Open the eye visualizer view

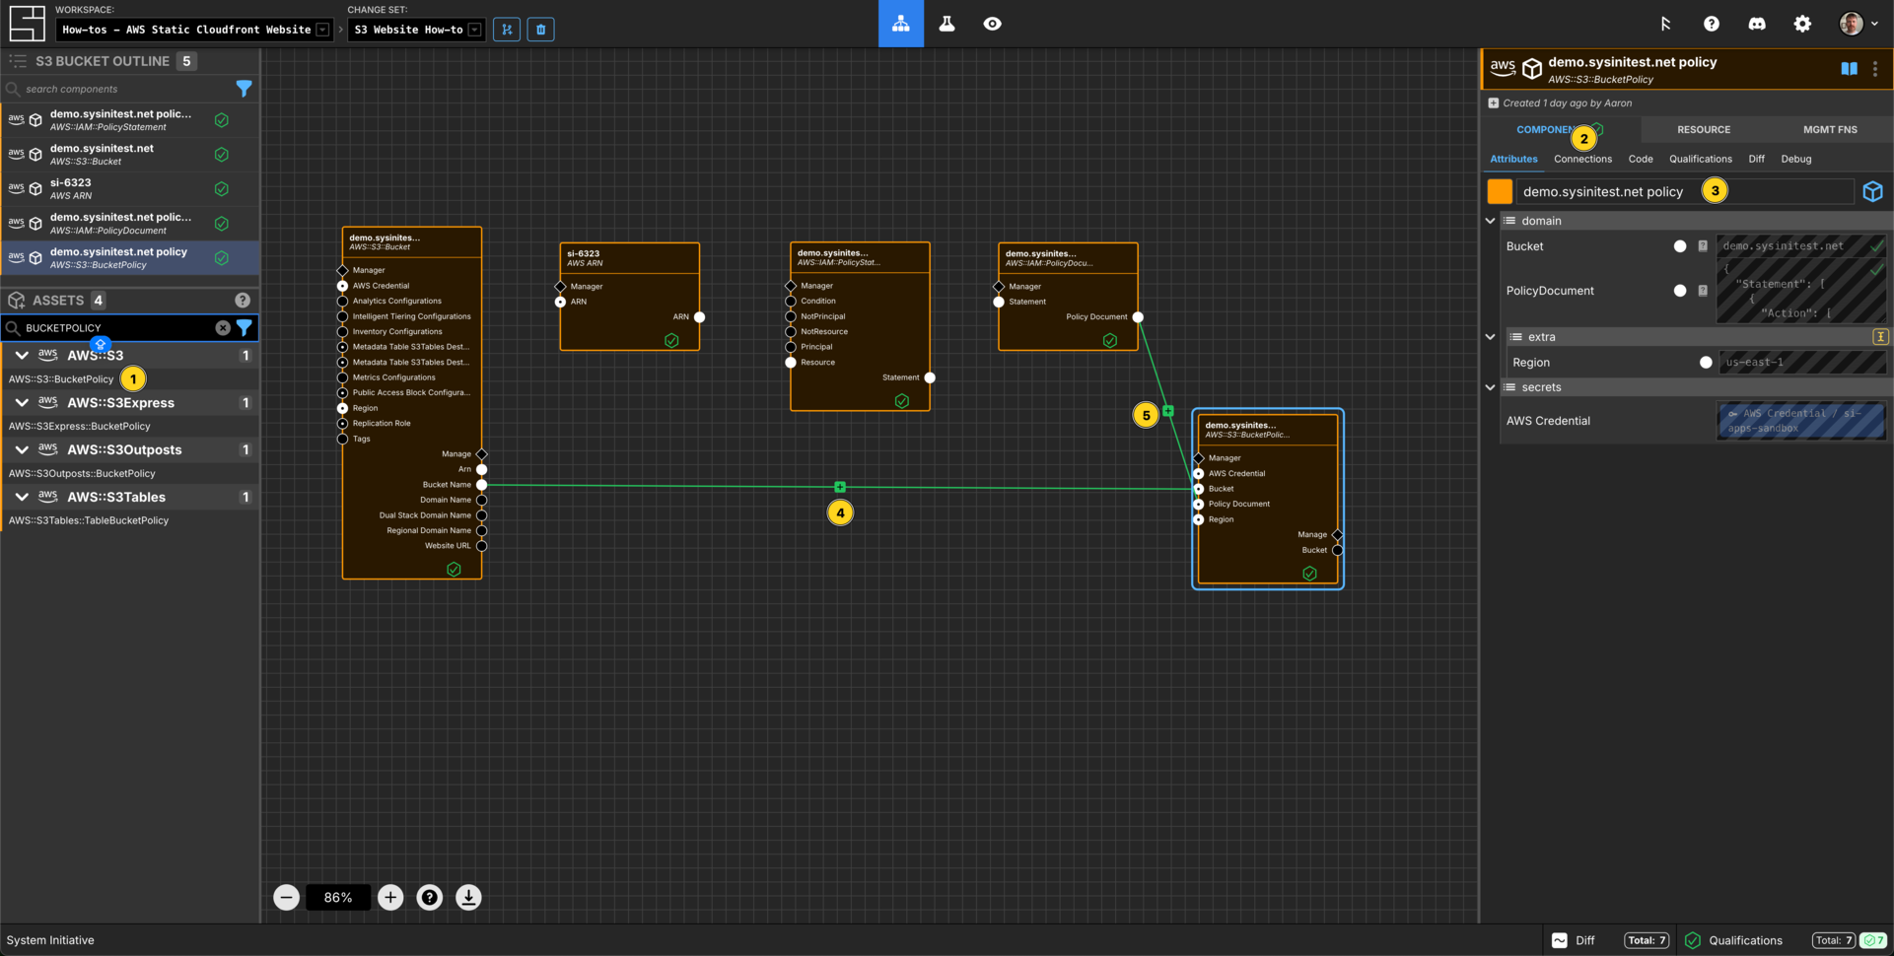(992, 24)
